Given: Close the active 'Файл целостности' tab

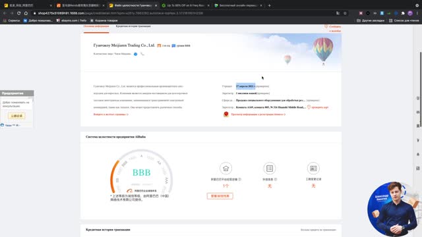Looking at the screenshot, I should tap(156, 5).
